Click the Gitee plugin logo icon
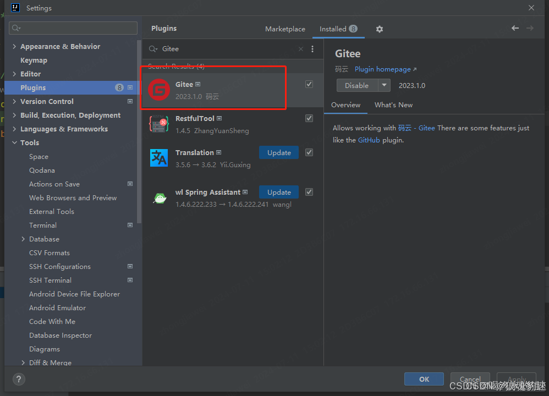 pos(159,90)
